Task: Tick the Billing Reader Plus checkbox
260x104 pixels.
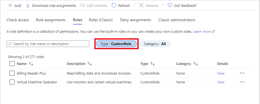Action: (x=12, y=73)
